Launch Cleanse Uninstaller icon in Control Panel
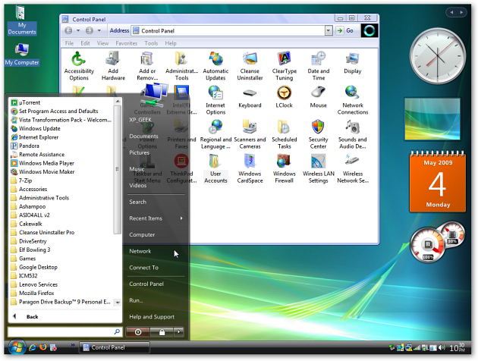Screen dimensions: 478x361 (250, 66)
